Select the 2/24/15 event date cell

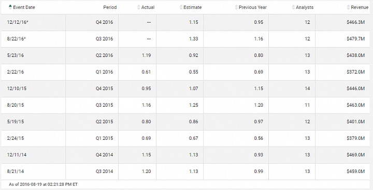pos(33,138)
